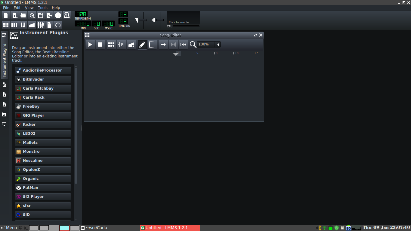Click the master pitch slider

pos(160,20)
